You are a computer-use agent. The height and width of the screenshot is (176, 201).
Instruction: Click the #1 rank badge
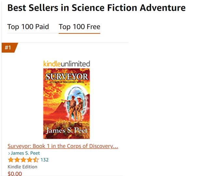coord(8,48)
